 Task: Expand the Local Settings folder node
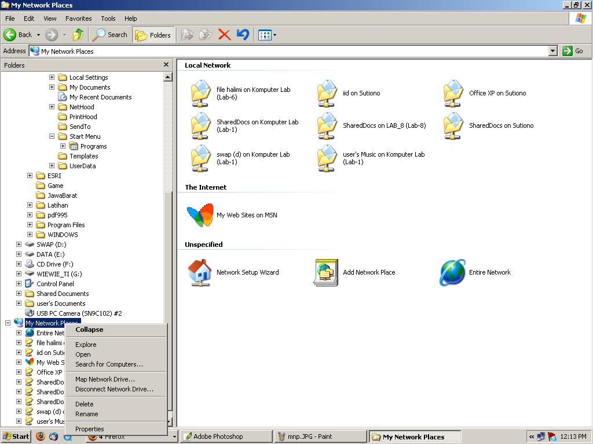click(52, 77)
